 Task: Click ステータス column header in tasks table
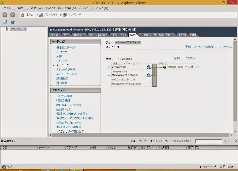pyautogui.click(x=77, y=148)
